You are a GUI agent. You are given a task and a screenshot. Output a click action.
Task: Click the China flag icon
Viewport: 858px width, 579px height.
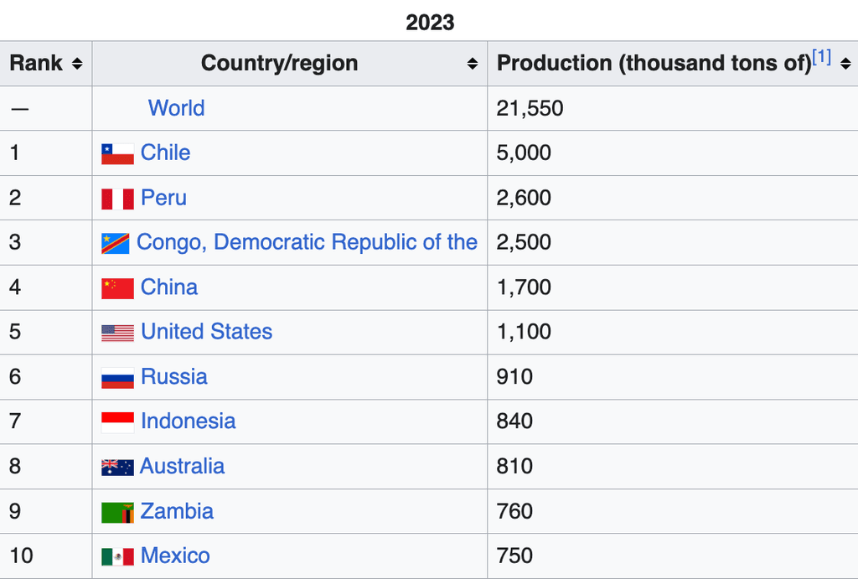117,288
